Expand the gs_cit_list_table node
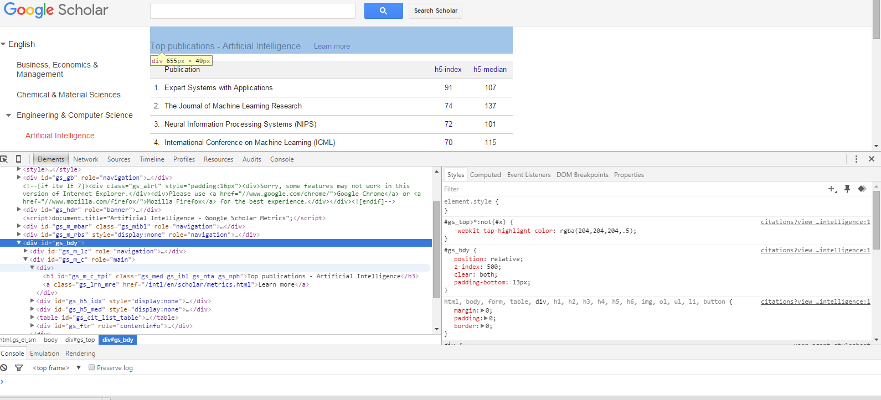This screenshot has width=881, height=400. [x=32, y=318]
